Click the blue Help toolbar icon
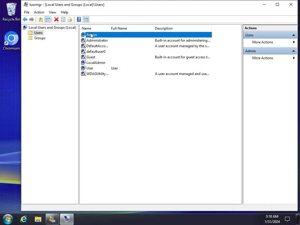The height and width of the screenshot is (225, 300). point(79,19)
